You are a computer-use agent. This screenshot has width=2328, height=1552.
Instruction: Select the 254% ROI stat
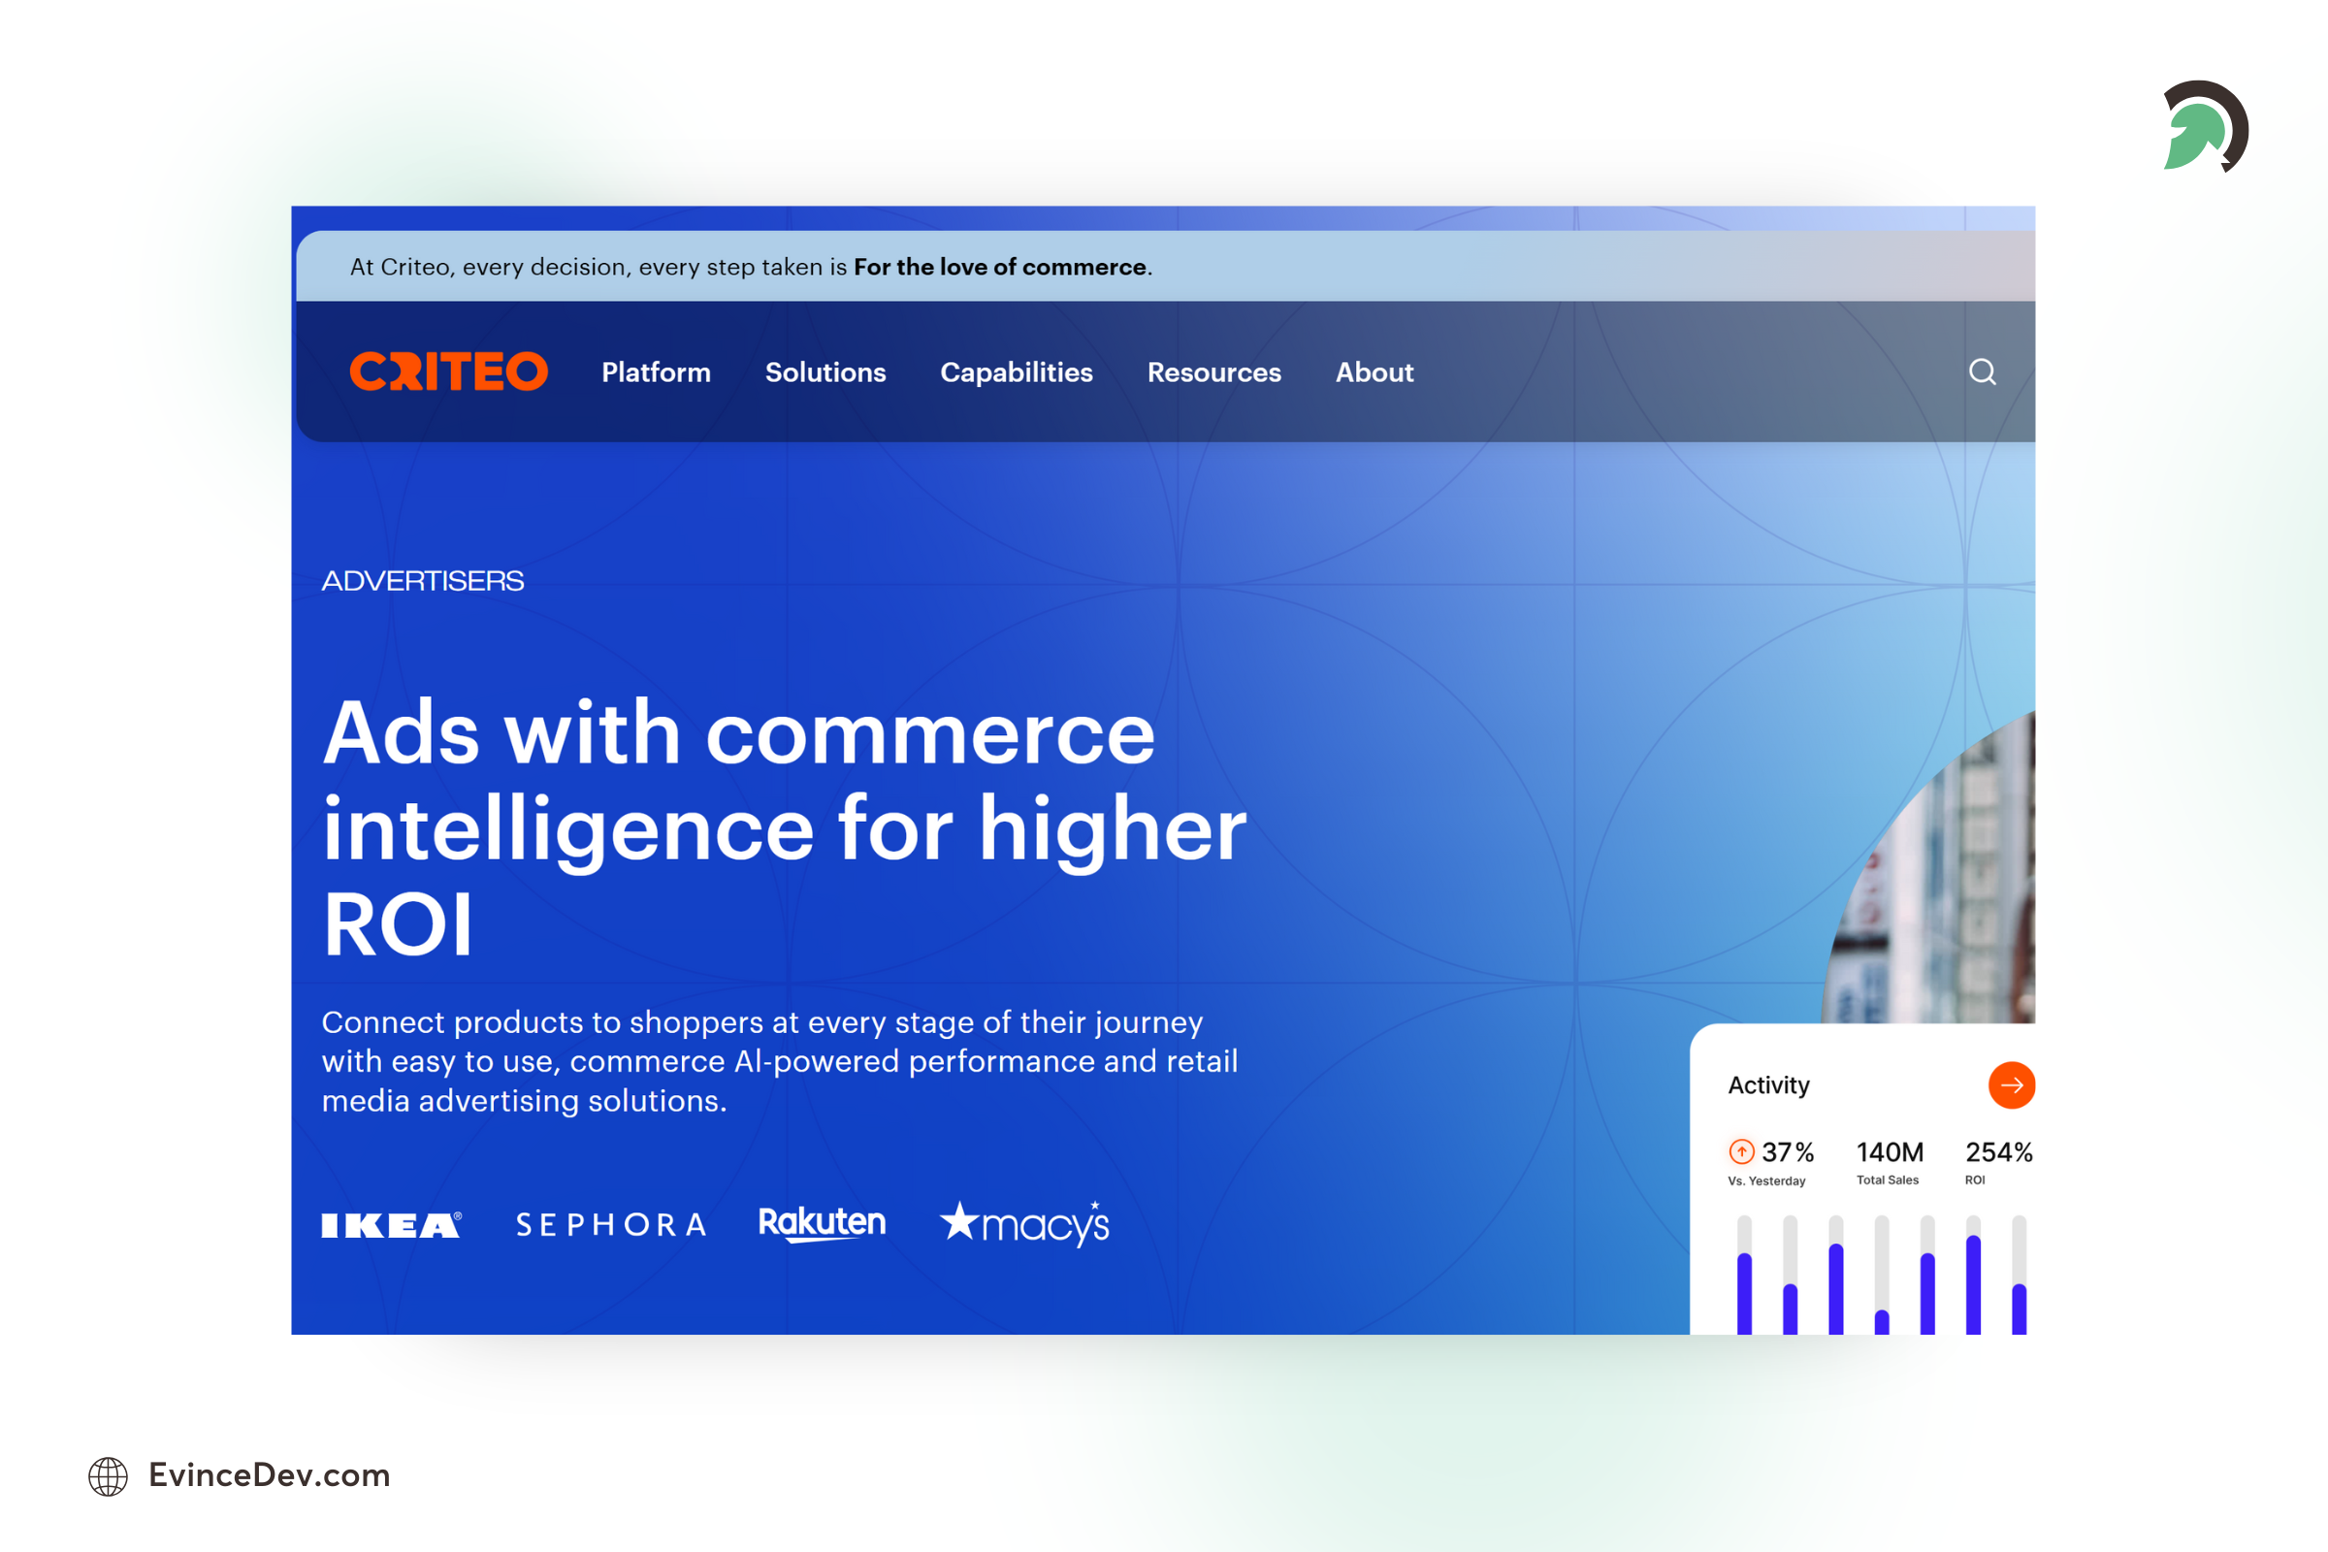click(1998, 1151)
